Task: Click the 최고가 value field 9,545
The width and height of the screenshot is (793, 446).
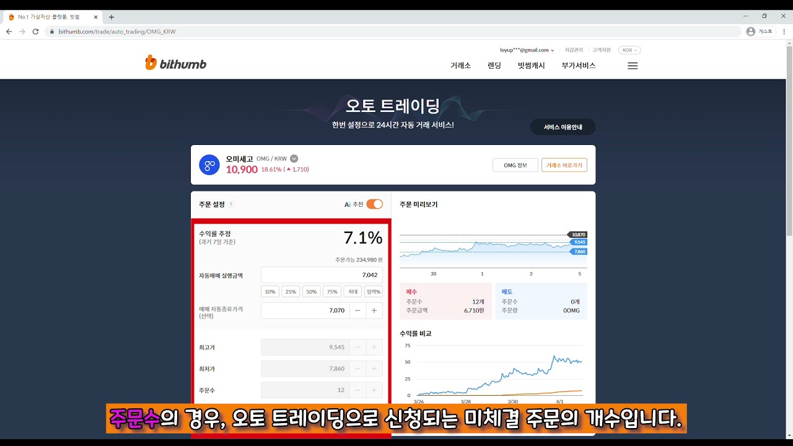Action: tap(305, 348)
